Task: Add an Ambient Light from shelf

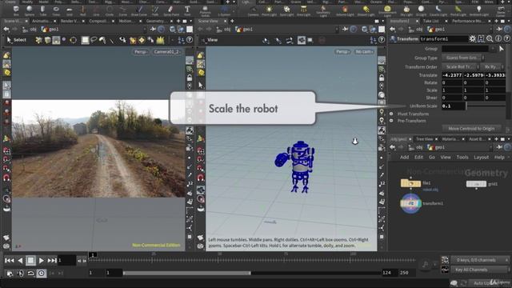Action: point(478,10)
